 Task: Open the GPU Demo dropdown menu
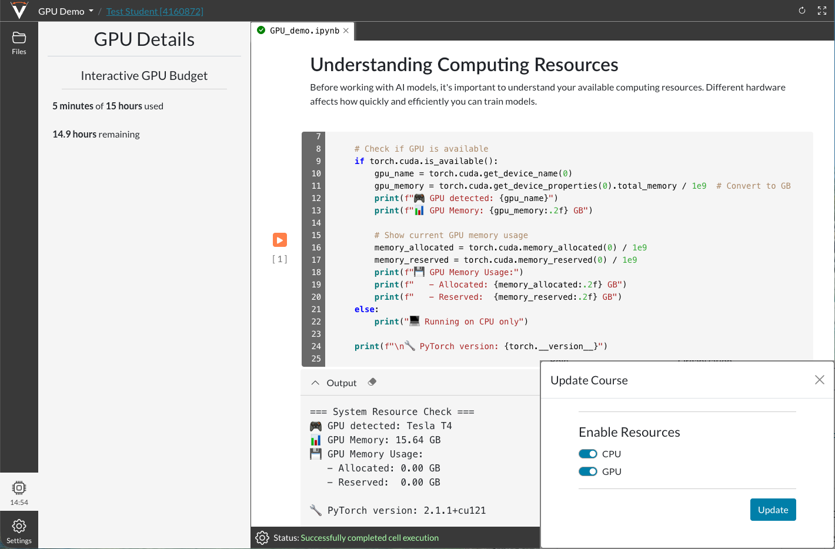66,11
